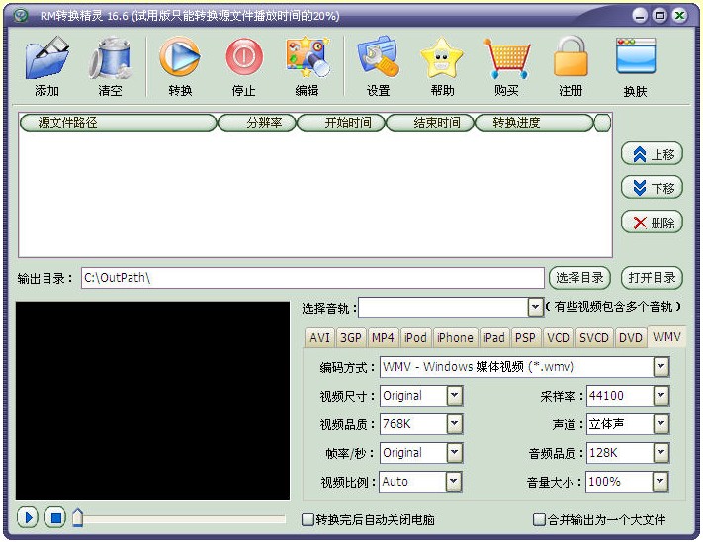Stop preview with the round square button
The height and width of the screenshot is (542, 703).
pos(55,518)
